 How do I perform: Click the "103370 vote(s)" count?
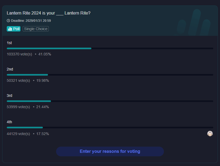(19, 54)
